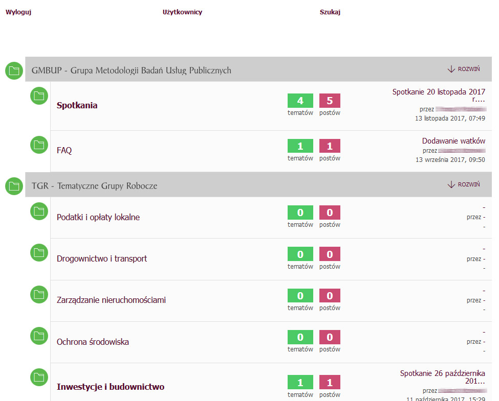Expand TGR section with Rozwiń
The height and width of the screenshot is (401, 499).
click(x=464, y=184)
